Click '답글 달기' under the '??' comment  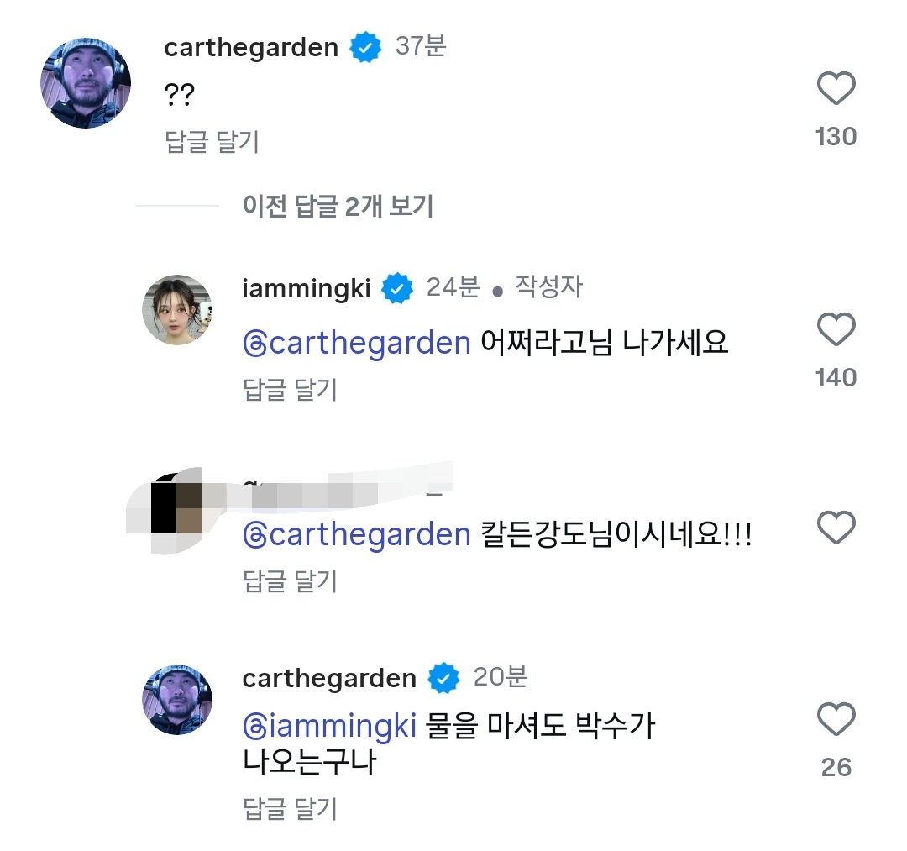click(212, 141)
